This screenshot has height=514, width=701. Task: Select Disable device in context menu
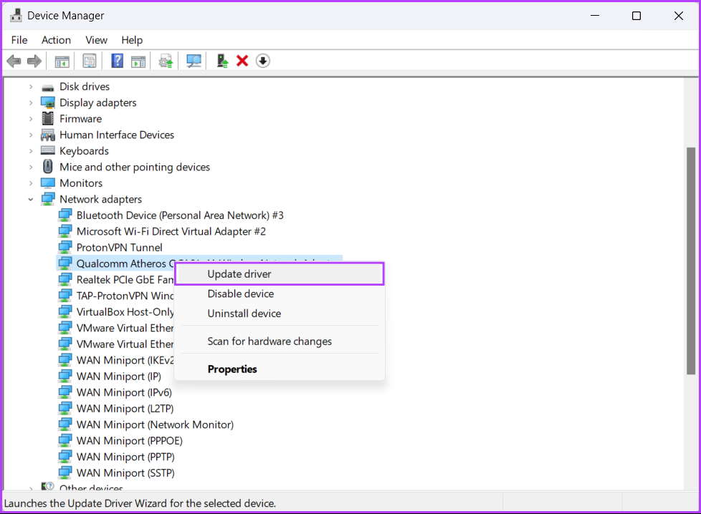241,294
